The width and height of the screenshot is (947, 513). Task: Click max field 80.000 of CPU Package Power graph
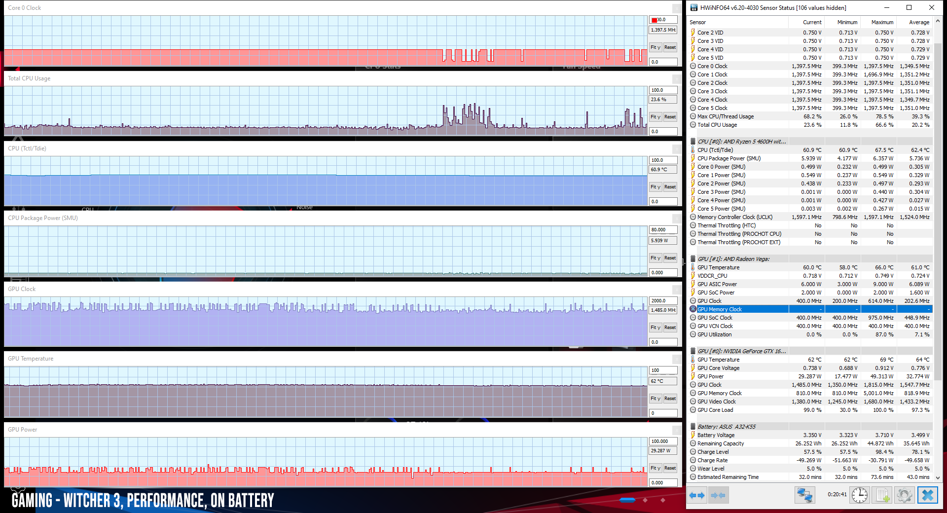(663, 230)
